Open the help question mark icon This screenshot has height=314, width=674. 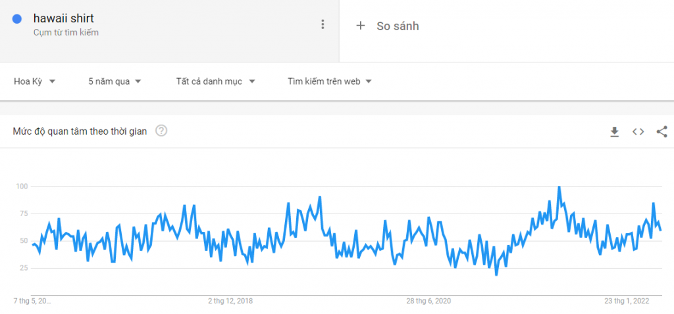tap(161, 131)
